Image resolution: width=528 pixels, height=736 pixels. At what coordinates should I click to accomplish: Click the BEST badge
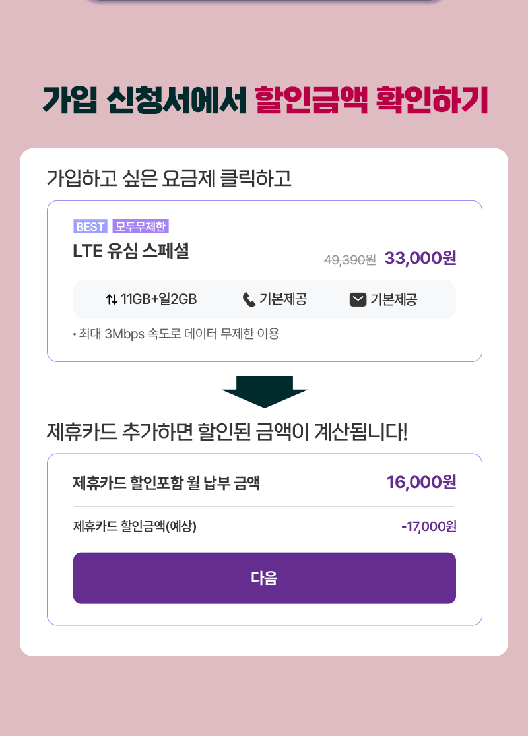[90, 227]
